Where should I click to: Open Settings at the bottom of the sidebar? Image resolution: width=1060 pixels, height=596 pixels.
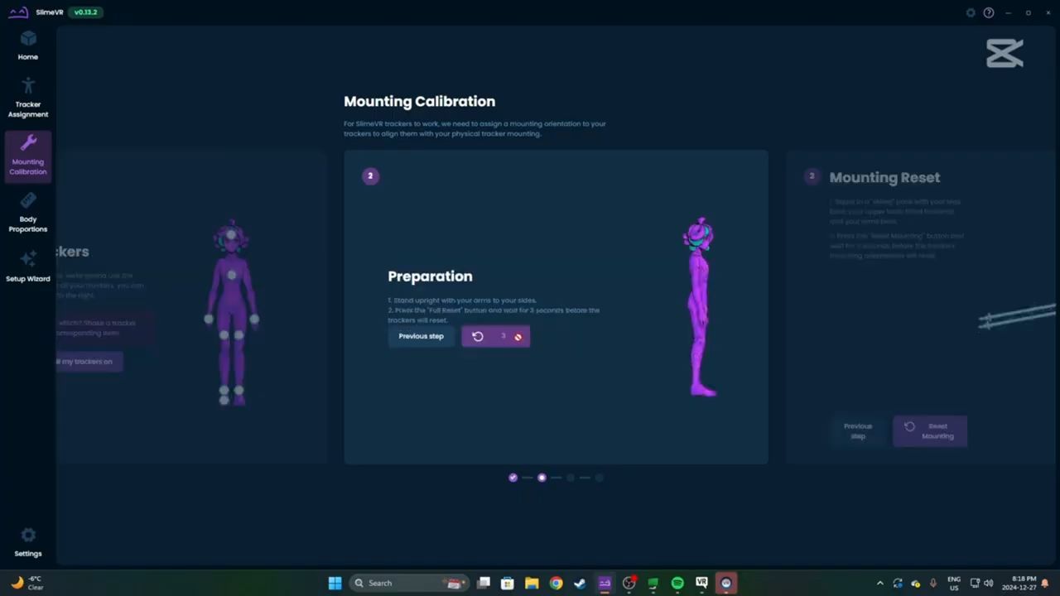[28, 542]
